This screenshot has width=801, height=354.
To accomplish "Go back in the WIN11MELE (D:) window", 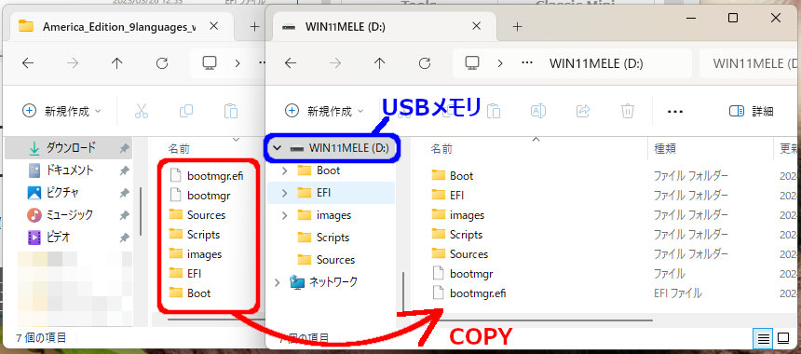I will (291, 63).
